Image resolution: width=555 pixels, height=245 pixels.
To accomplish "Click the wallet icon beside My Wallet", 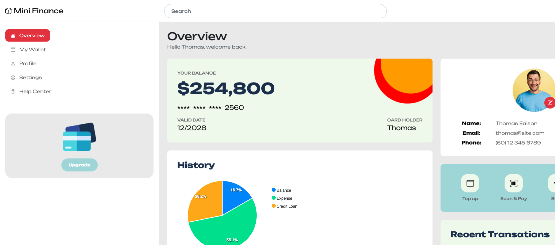I will click(x=13, y=50).
